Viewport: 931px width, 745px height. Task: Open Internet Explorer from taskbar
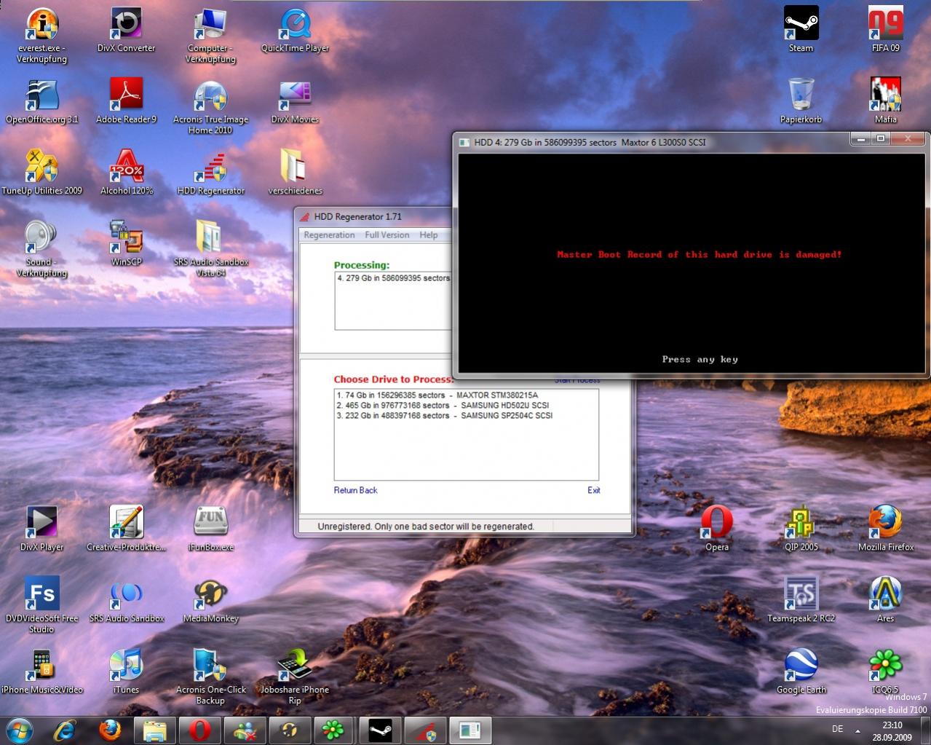click(x=66, y=730)
